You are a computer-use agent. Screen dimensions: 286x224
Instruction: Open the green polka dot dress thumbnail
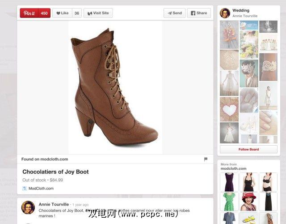[229, 202]
